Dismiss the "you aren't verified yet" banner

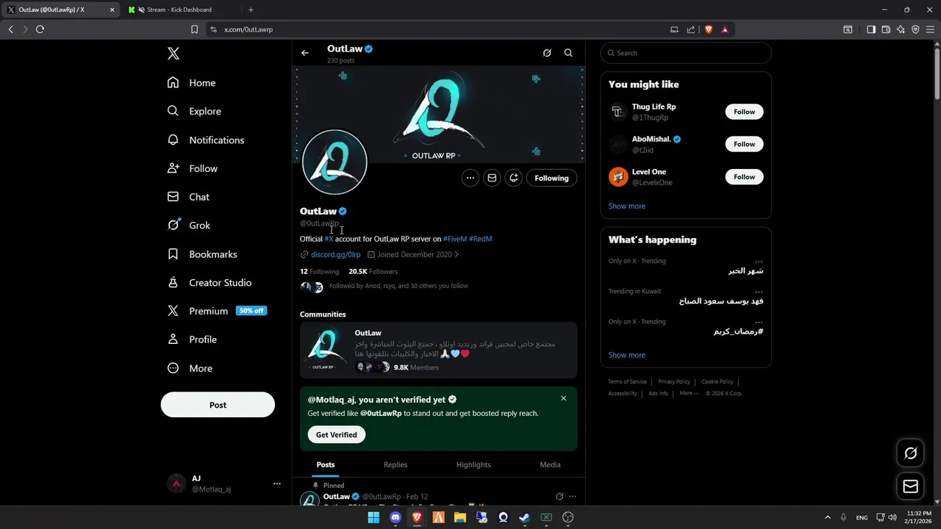click(564, 398)
